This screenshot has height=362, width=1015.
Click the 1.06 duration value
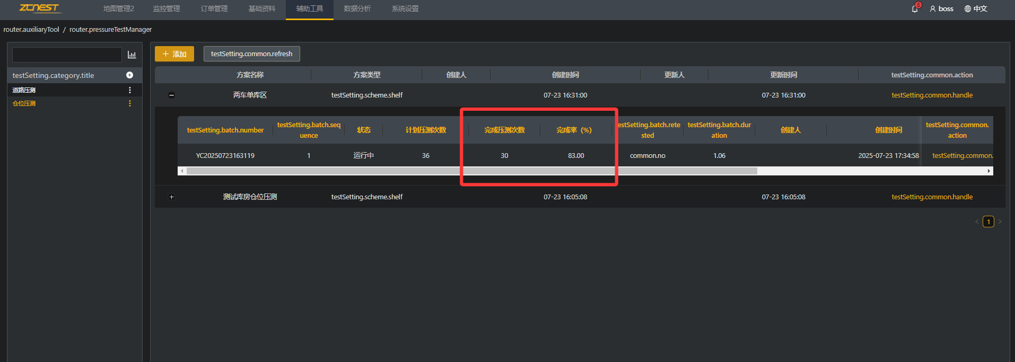click(x=720, y=156)
